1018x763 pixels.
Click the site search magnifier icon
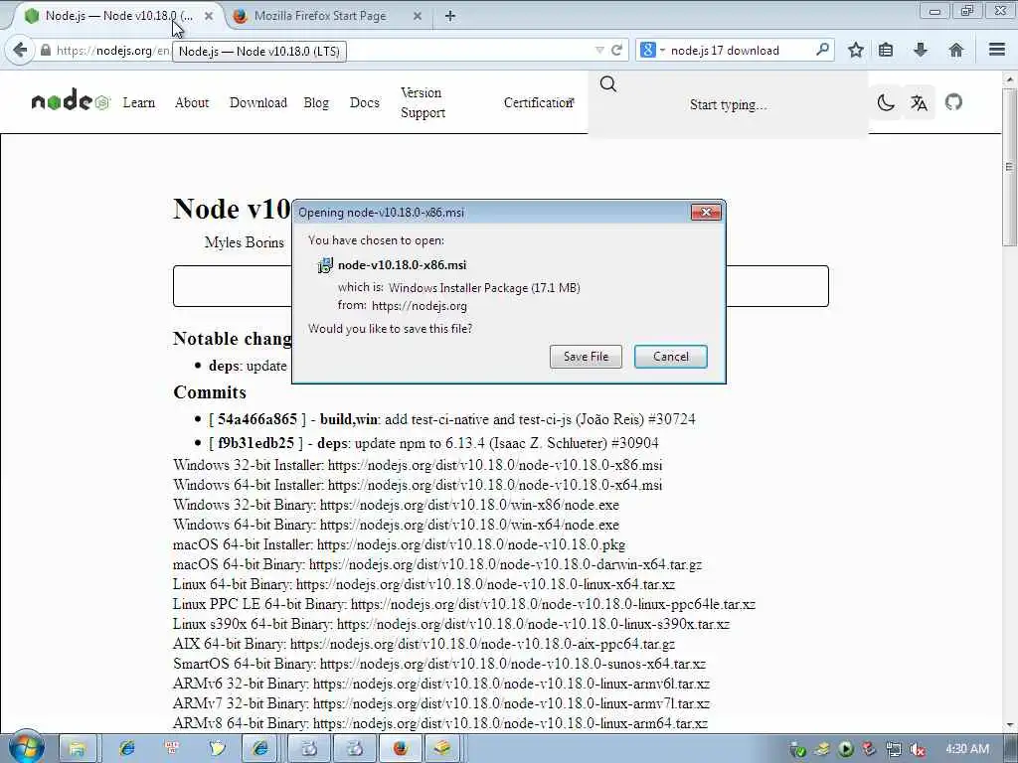pos(608,83)
